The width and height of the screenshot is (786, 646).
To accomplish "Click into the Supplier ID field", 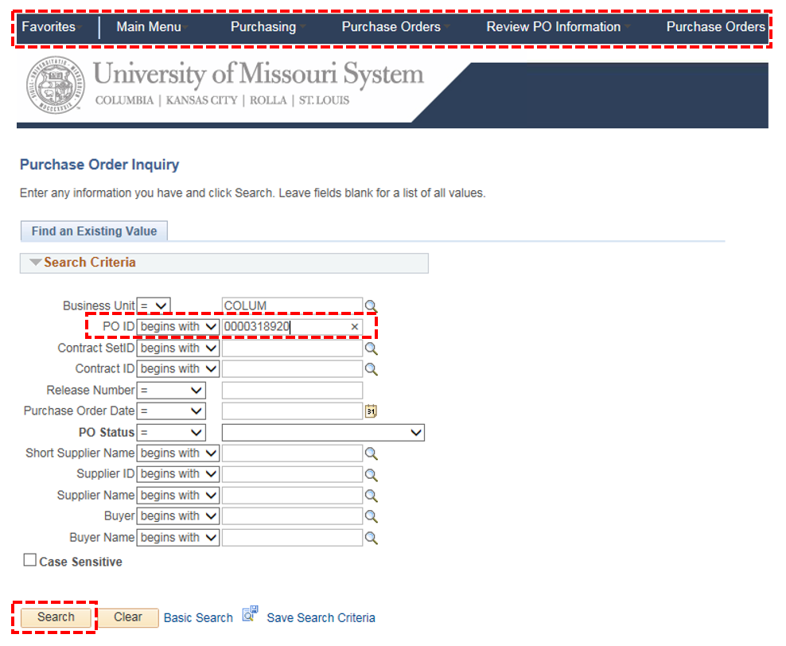I will [x=292, y=474].
